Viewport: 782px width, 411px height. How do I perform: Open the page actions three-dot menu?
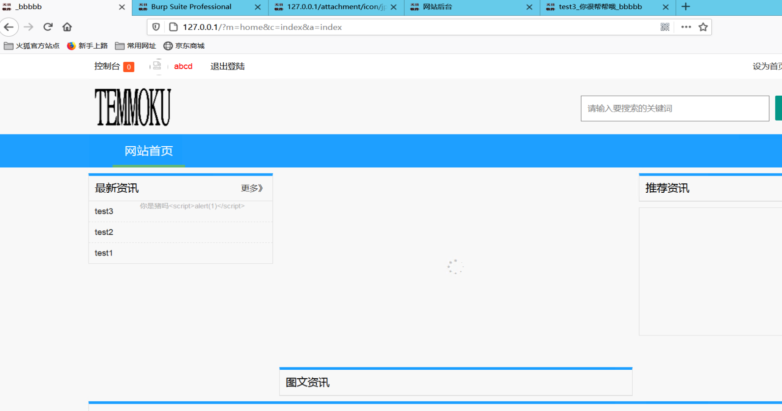[686, 27]
